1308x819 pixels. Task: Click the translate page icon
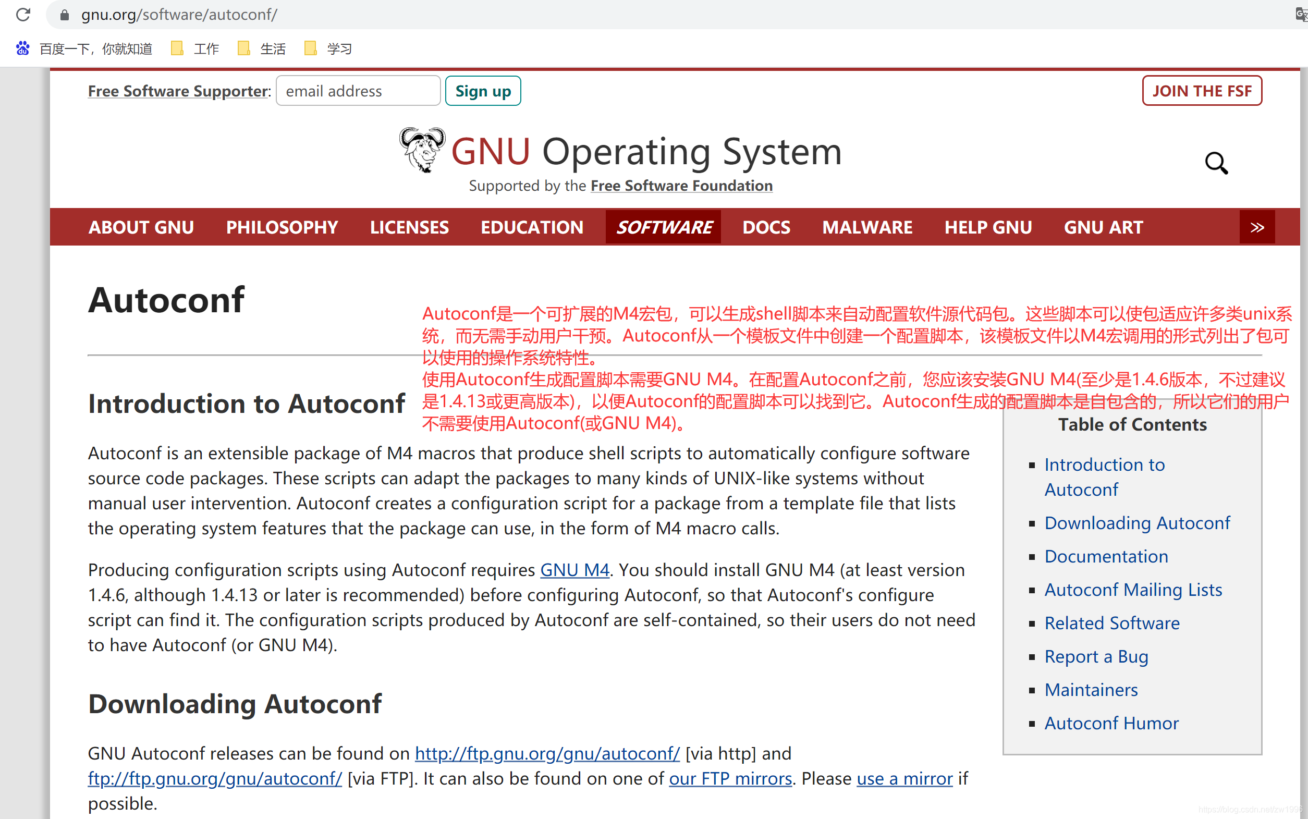point(1300,15)
